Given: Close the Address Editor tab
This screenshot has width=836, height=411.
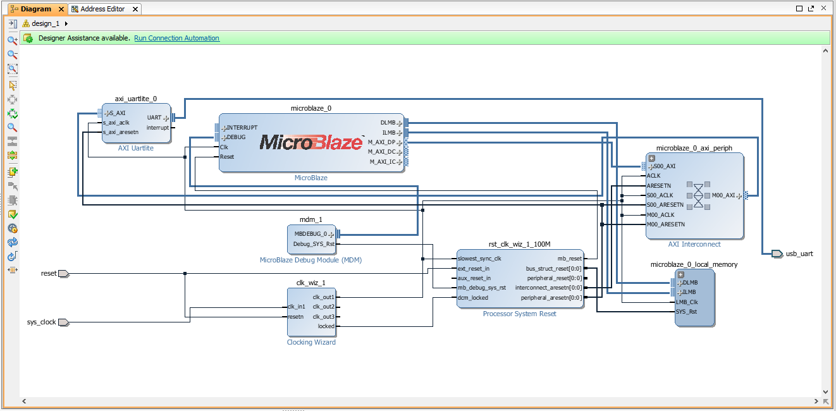Looking at the screenshot, I should pyautogui.click(x=135, y=9).
